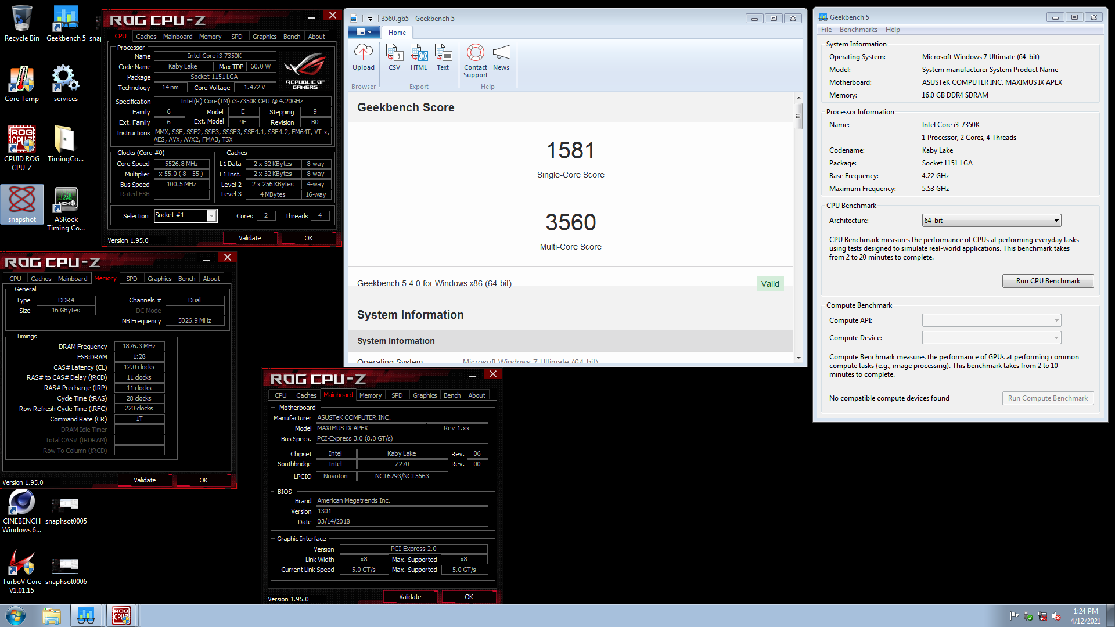
Task: Open the Recycle Bin desktop icon
Action: [22, 23]
